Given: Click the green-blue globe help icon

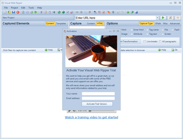Looking at the screenshot, I should (132, 12).
